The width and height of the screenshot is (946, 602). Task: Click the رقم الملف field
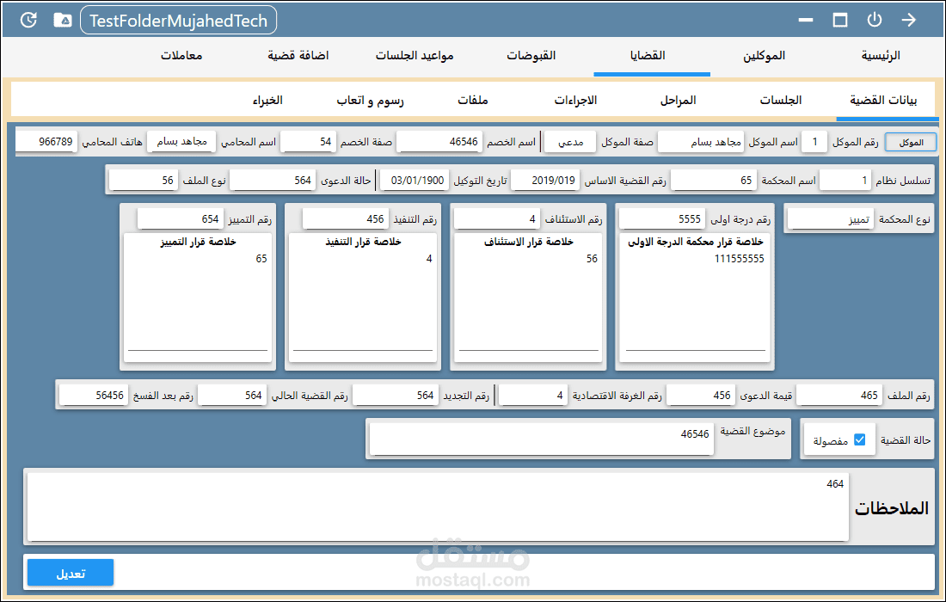(839, 395)
